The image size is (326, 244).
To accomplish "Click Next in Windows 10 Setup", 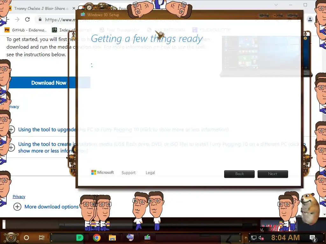I will tap(273, 174).
